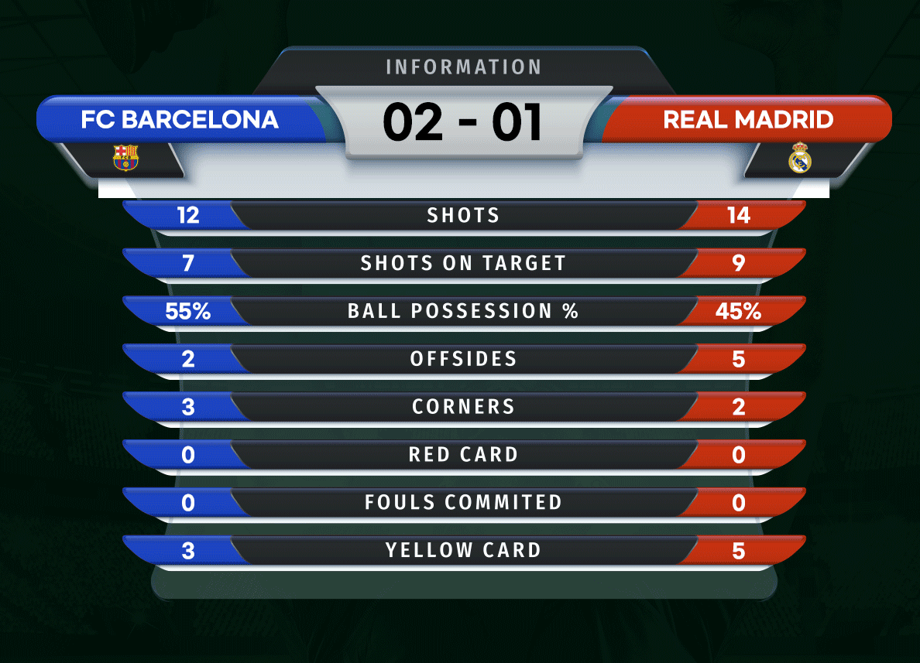Select the SHOTS stat row label
Screen dimensions: 920x663
(x=464, y=215)
